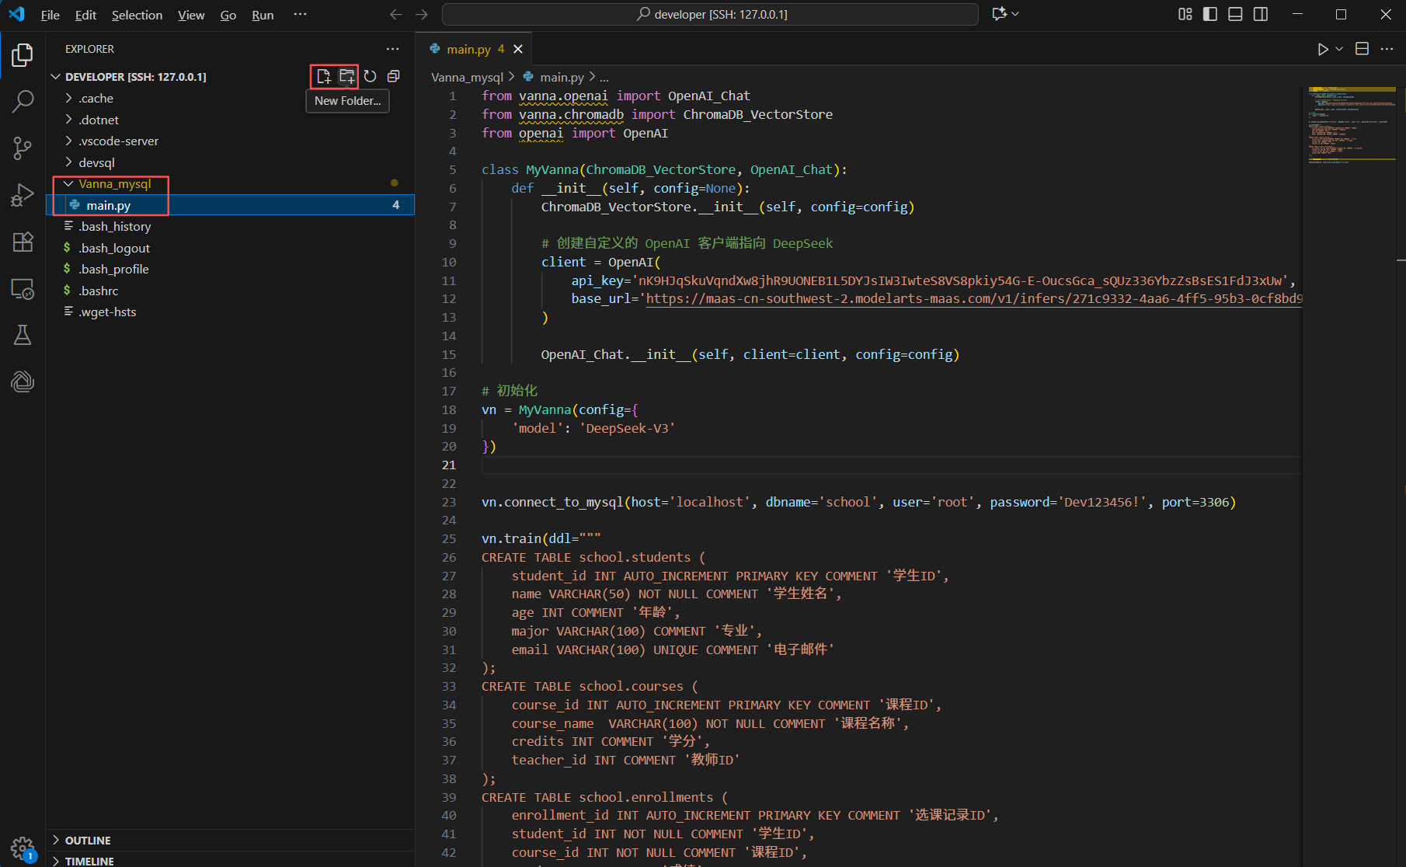
Task: Open the Selection menu
Action: (137, 15)
